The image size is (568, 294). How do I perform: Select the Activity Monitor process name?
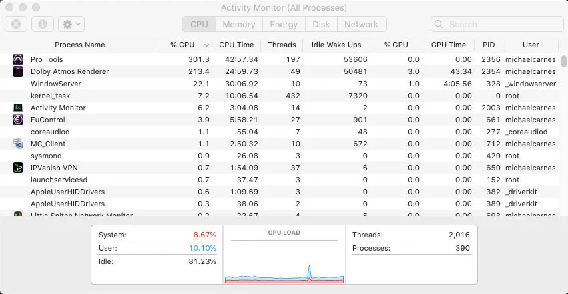click(x=58, y=108)
